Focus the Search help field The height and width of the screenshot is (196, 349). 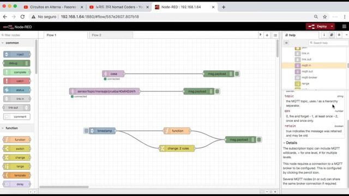pos(329,42)
